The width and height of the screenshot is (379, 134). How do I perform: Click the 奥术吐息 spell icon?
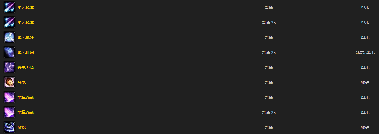tap(9, 53)
